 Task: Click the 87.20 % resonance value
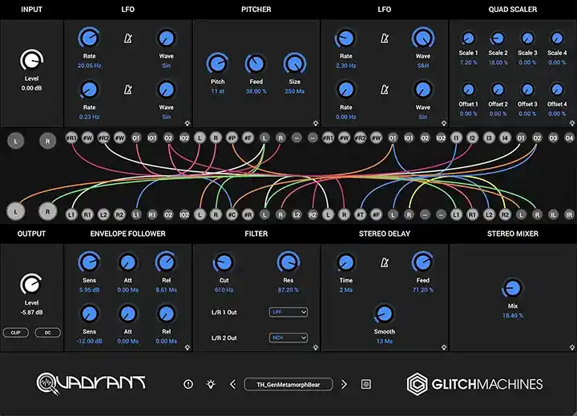[288, 290]
